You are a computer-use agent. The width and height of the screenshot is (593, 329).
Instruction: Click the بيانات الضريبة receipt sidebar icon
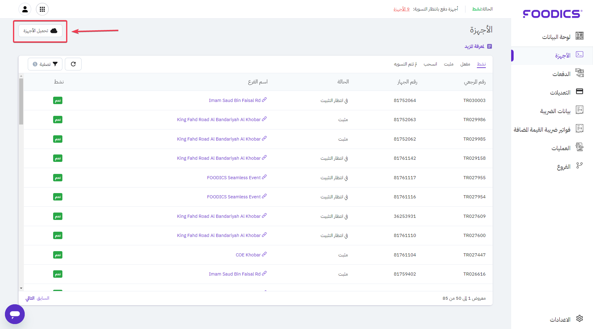coord(579,110)
